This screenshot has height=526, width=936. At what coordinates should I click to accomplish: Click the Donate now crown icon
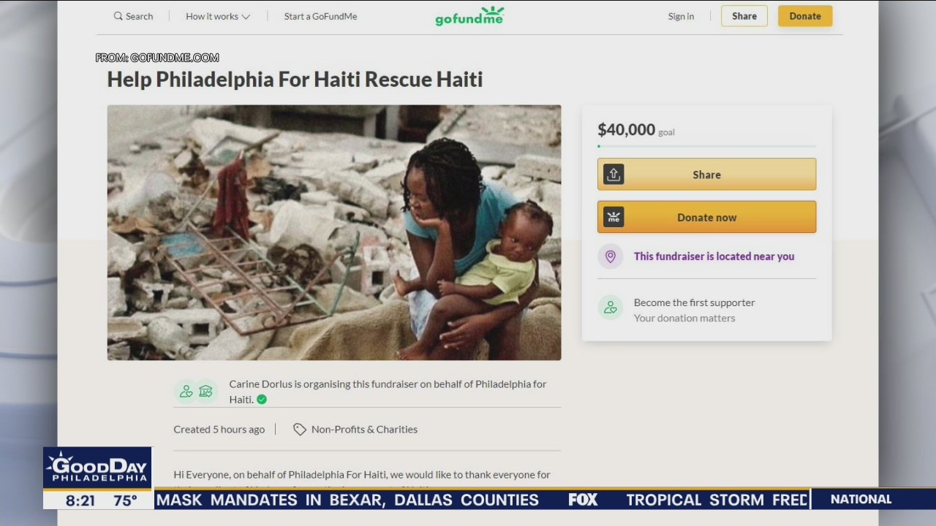tap(614, 217)
